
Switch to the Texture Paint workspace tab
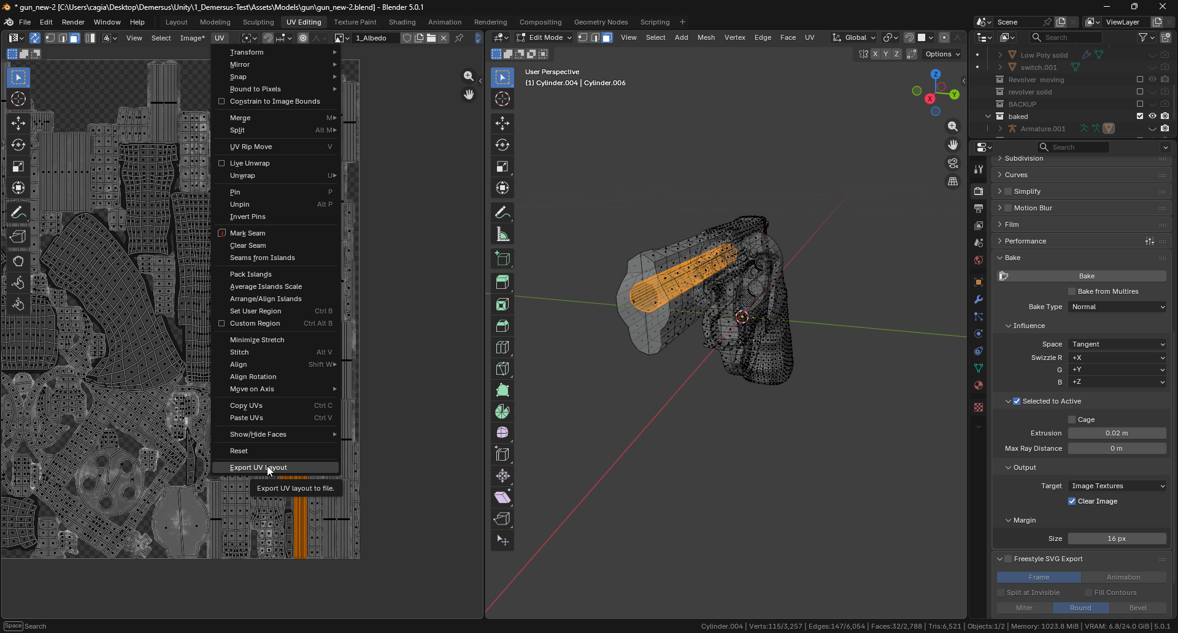[355, 22]
